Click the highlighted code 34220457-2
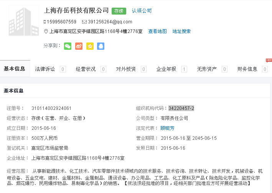 (181, 108)
